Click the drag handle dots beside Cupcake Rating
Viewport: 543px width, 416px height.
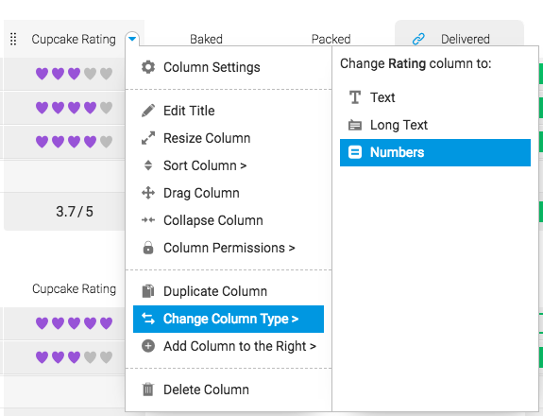[13, 39]
